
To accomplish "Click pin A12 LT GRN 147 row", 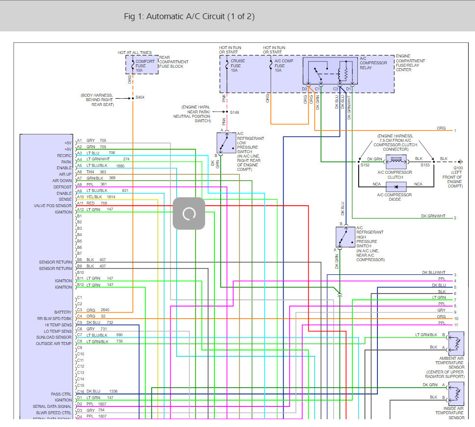I will click(95, 210).
